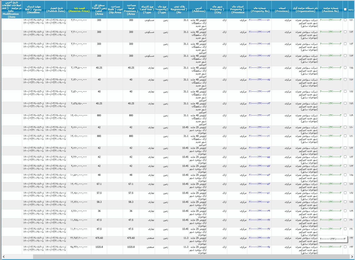Select row 182 using its checkbox
This screenshot has width=355, height=260.
click(345, 148)
